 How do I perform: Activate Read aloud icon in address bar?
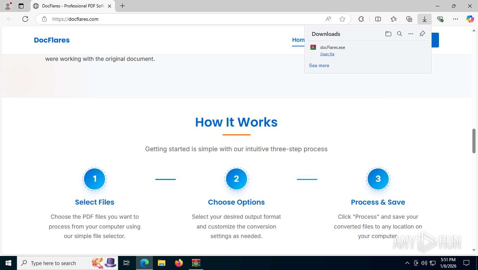pos(328,19)
